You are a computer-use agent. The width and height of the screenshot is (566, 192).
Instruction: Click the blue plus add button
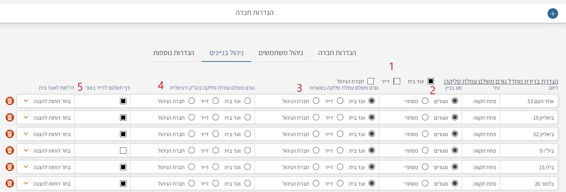point(552,14)
